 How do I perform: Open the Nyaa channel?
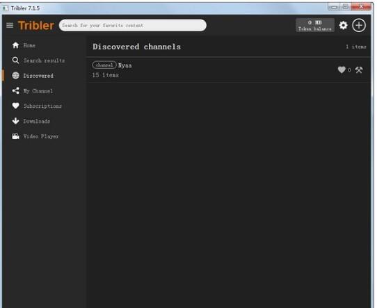point(125,65)
